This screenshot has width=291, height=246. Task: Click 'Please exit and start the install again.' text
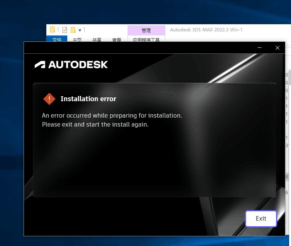[x=95, y=124]
